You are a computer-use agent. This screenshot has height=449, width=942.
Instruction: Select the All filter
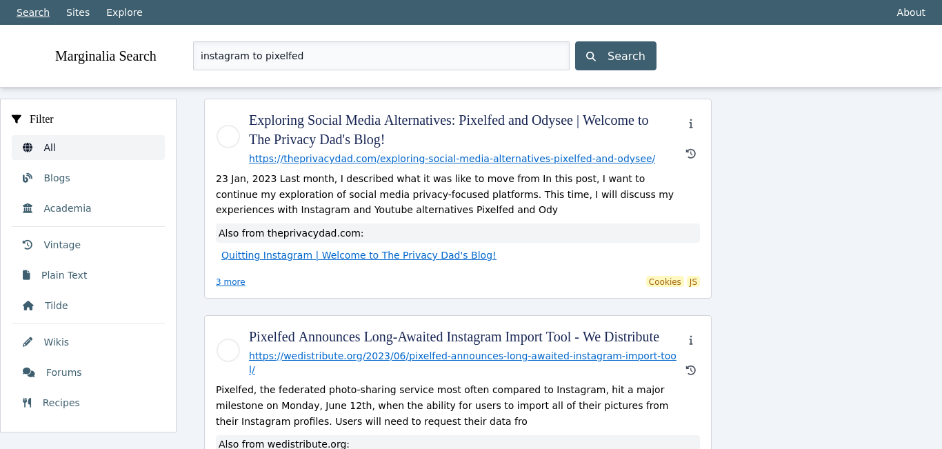88,148
